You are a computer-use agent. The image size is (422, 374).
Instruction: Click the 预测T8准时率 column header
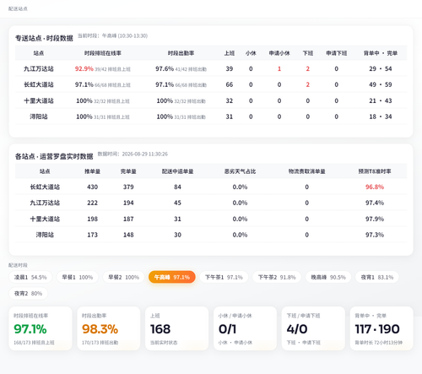(375, 171)
